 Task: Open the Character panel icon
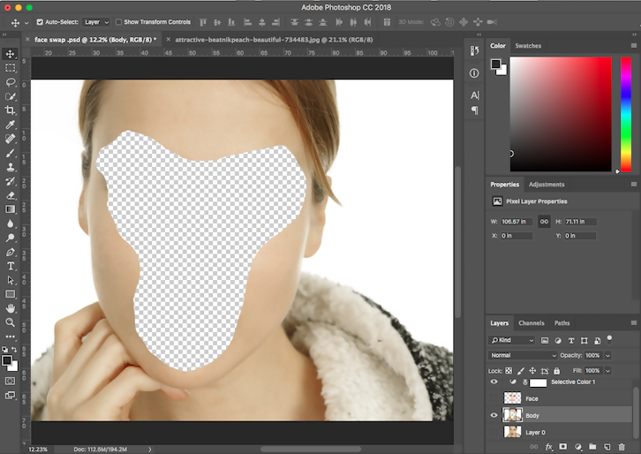[474, 95]
